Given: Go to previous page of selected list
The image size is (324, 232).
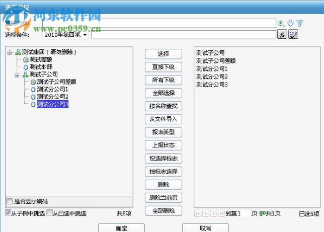Looking at the screenshot, I should (206, 213).
